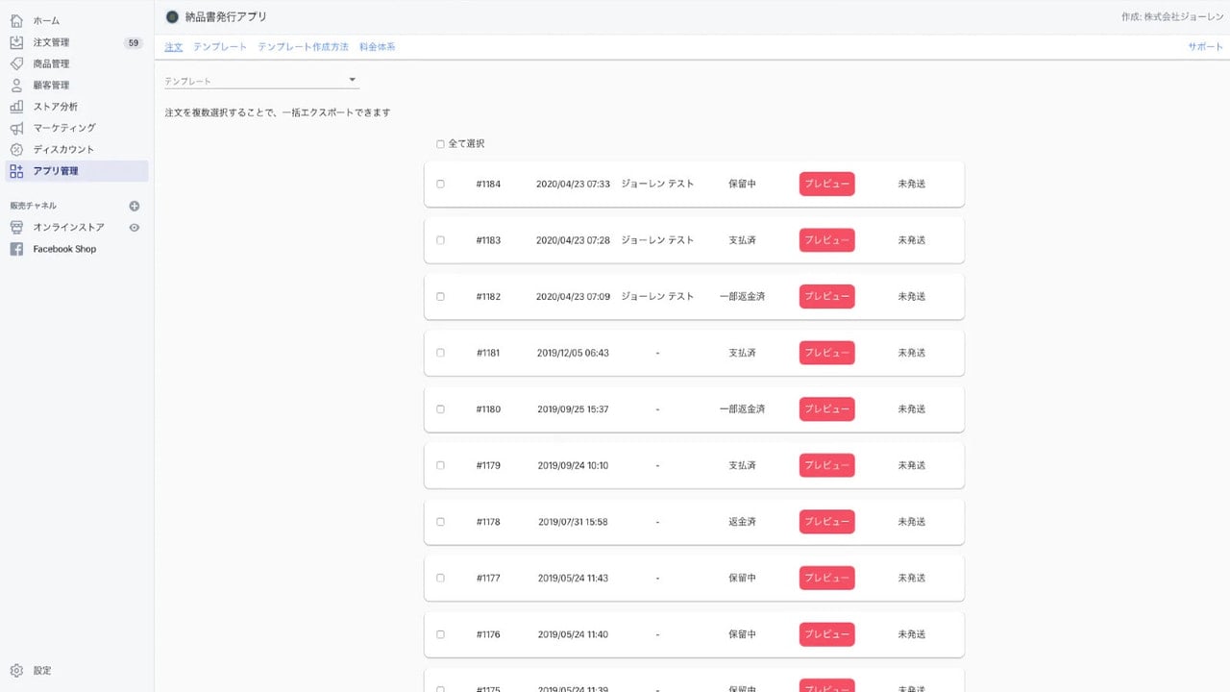The image size is (1230, 692).
Task: Switch to テンプレート作成方法 tab
Action: [x=304, y=47]
